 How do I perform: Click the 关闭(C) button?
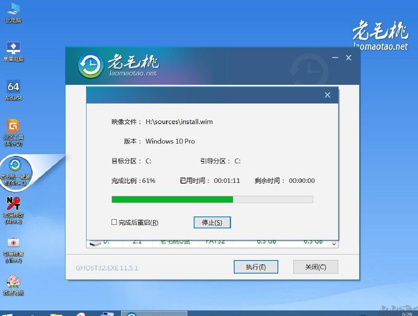click(x=316, y=267)
